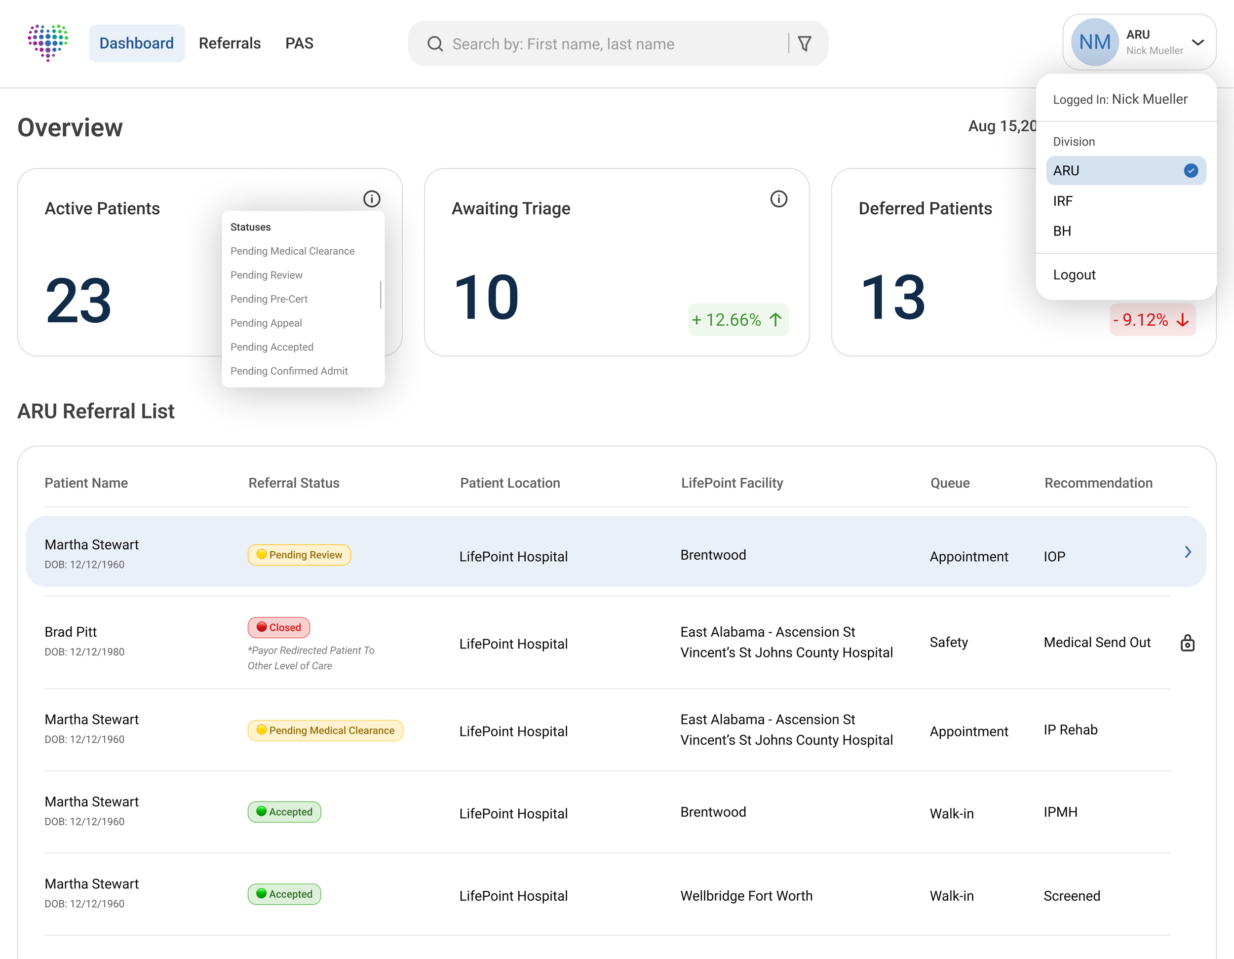Click Logout in the user menu
1234x959 pixels.
1074,275
